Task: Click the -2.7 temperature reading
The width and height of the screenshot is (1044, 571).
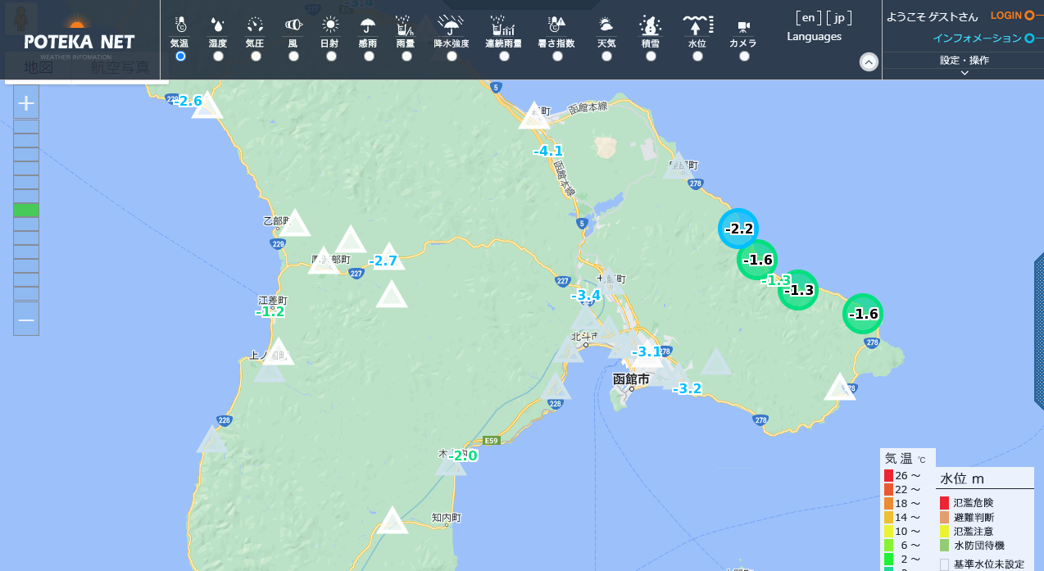Action: click(x=383, y=261)
